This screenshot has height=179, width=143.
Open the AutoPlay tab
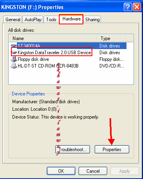33,20
